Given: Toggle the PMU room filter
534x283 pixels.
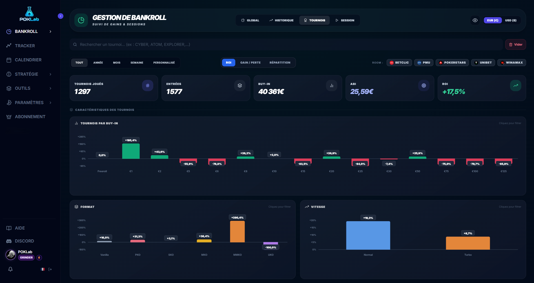Looking at the screenshot, I should point(424,63).
